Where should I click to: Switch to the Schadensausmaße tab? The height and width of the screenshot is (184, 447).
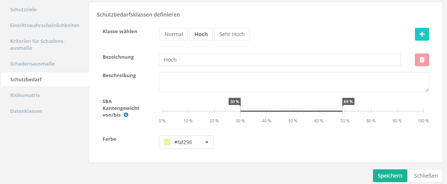pyautogui.click(x=32, y=64)
